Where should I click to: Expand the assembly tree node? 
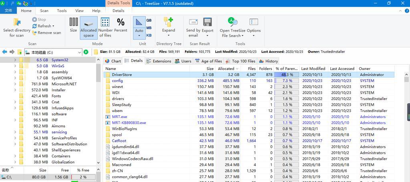pos(16,72)
